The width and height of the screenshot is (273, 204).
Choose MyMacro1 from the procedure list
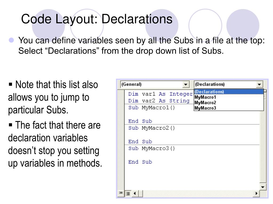tap(228, 97)
